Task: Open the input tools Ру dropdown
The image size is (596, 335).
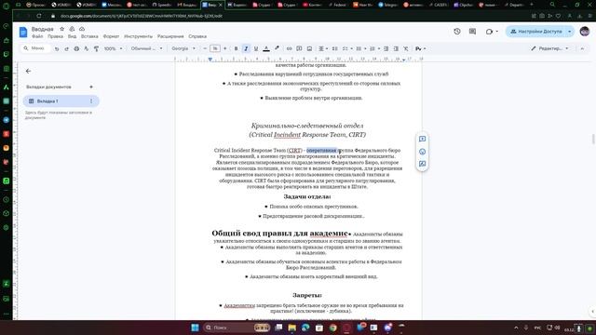Action: coord(420,48)
